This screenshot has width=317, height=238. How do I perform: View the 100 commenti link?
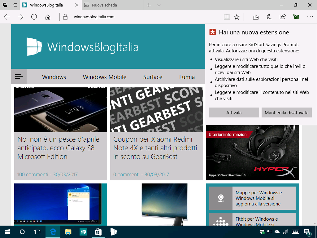pyautogui.click(x=33, y=174)
